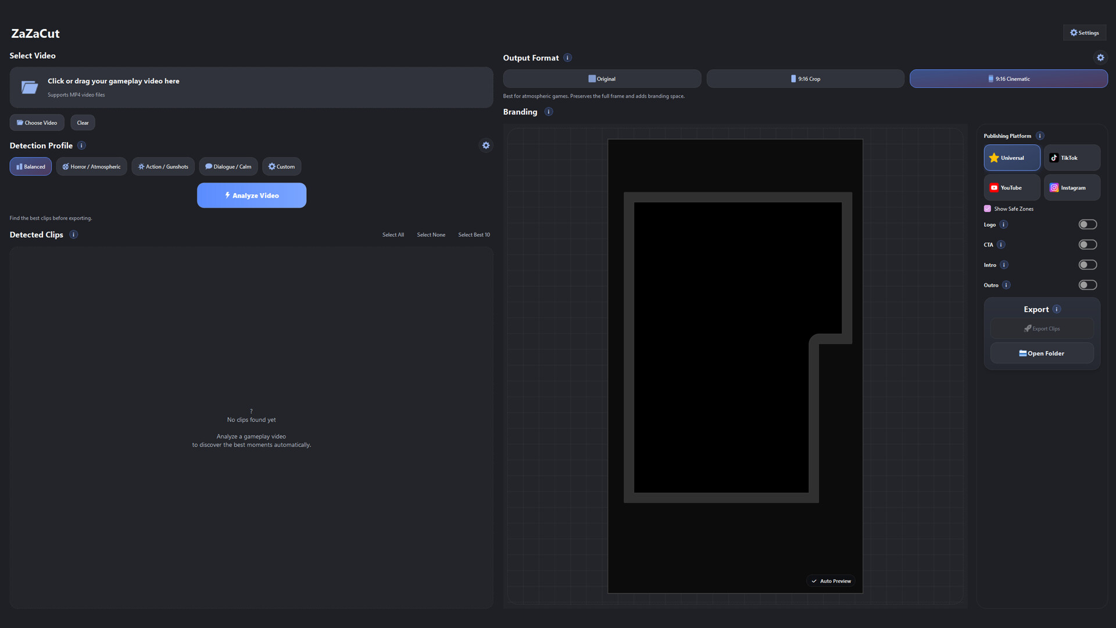Show info for the Outro option
The width and height of the screenshot is (1116, 628).
1006,285
